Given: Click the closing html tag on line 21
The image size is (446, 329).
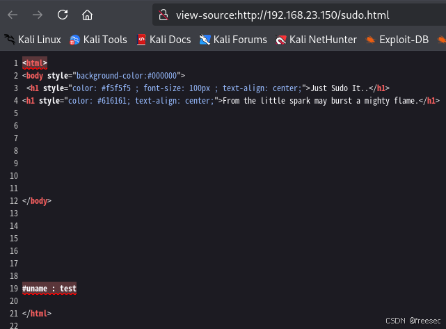Looking at the screenshot, I should click(37, 314).
